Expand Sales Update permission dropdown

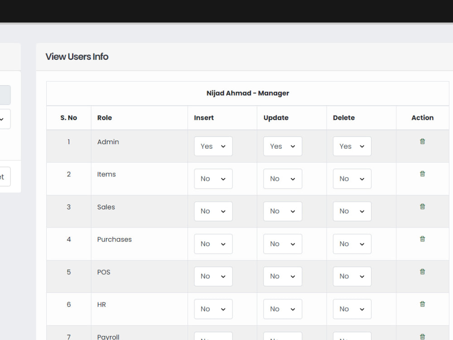283,211
